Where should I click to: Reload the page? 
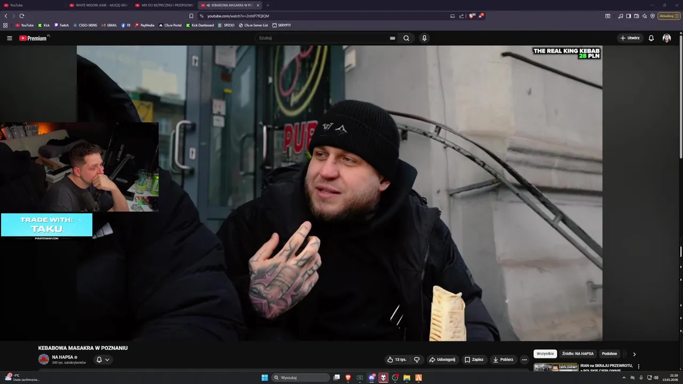22,16
